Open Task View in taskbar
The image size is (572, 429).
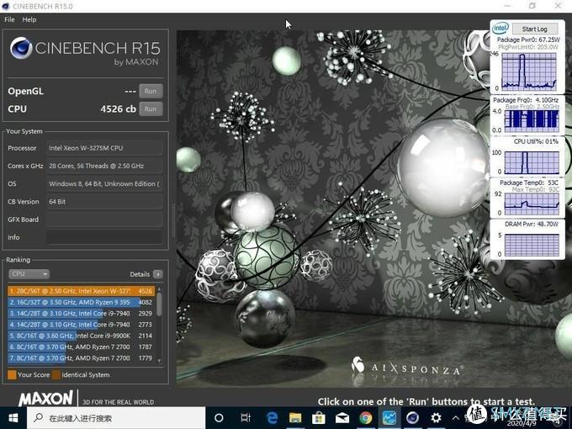click(x=246, y=418)
